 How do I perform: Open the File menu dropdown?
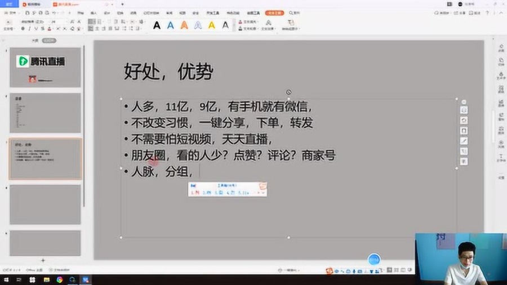click(x=11, y=13)
